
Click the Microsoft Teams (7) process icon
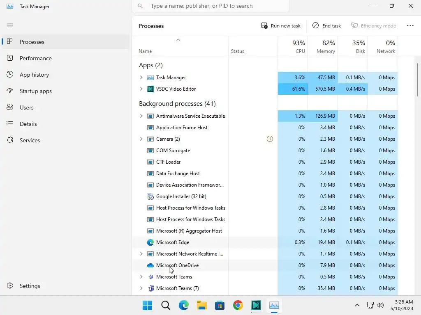151,288
